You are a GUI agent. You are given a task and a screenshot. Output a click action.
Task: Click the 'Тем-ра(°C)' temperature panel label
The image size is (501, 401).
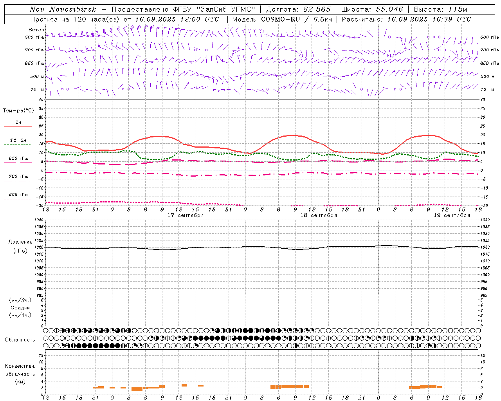coord(18,111)
